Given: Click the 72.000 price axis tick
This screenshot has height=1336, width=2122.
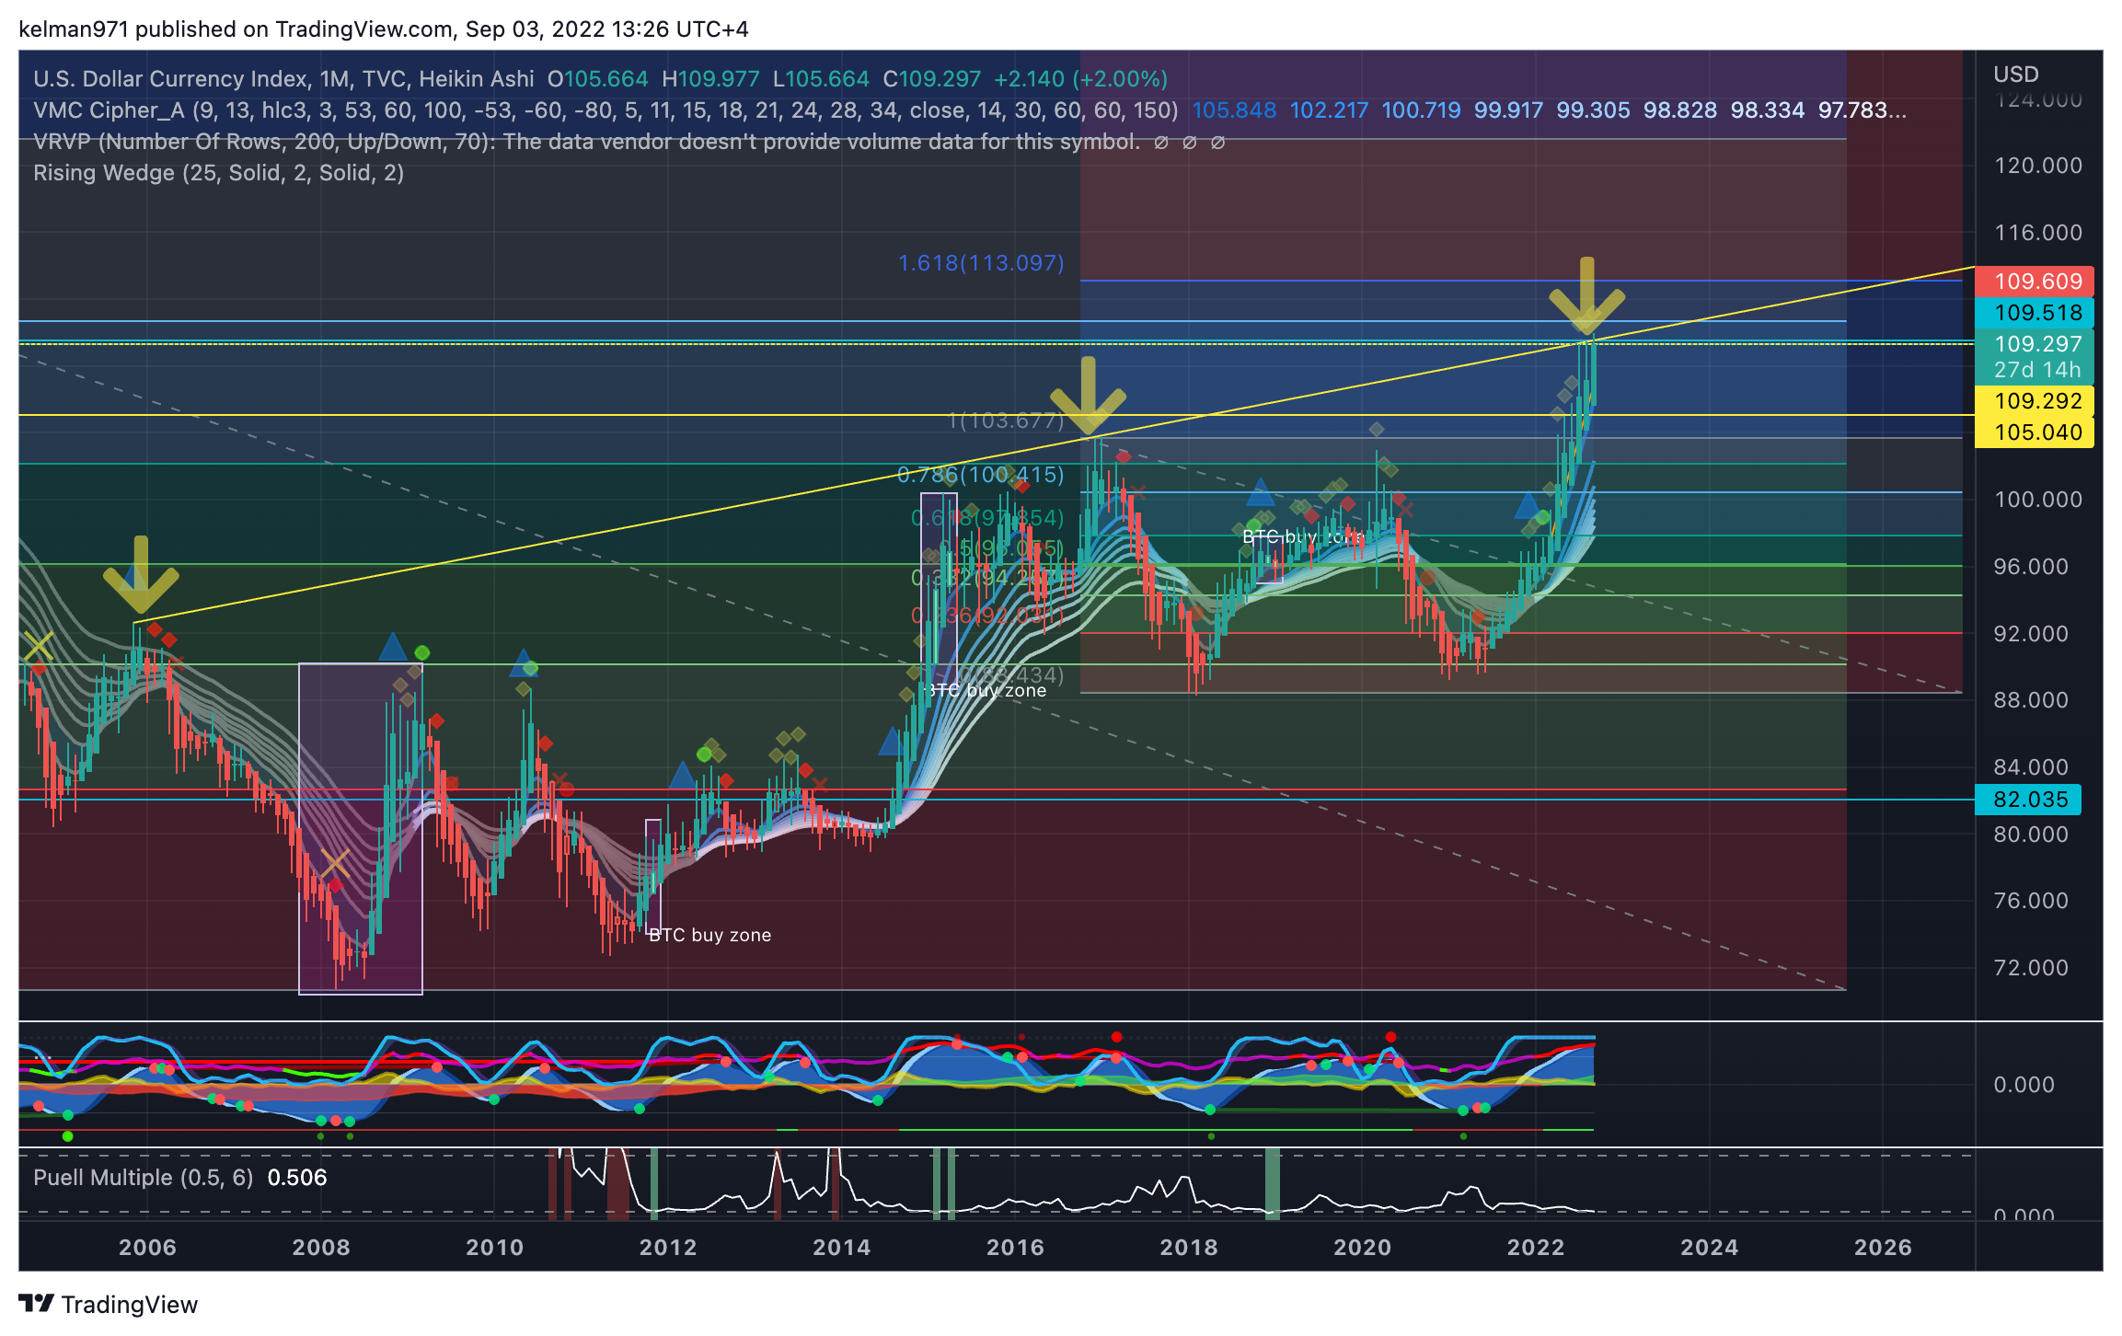Looking at the screenshot, I should coord(2031,968).
